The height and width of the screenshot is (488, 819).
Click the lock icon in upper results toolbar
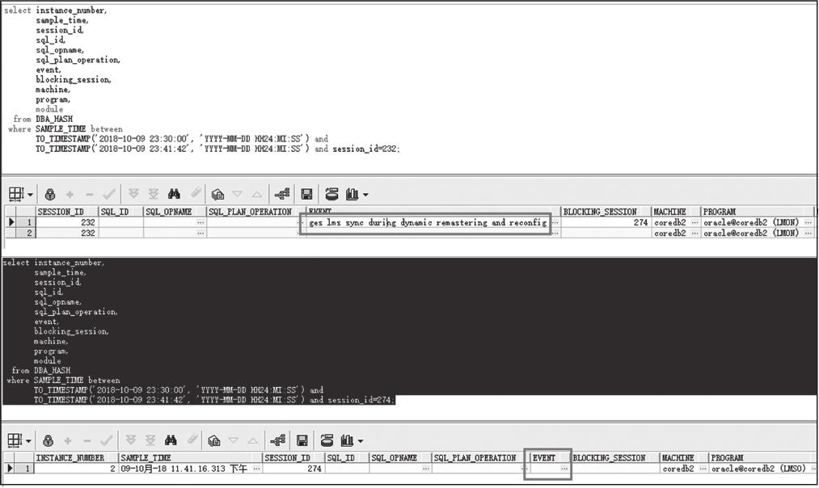click(50, 195)
